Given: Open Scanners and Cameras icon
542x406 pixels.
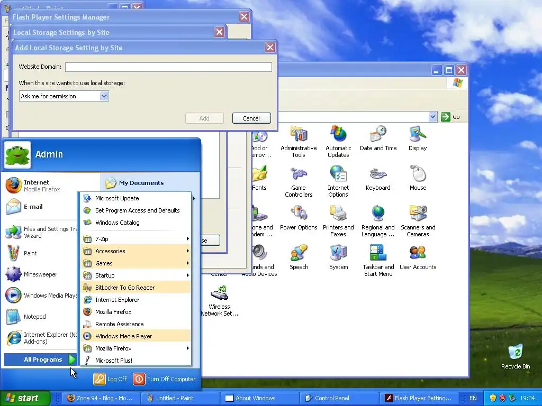Looking at the screenshot, I should pos(418,221).
